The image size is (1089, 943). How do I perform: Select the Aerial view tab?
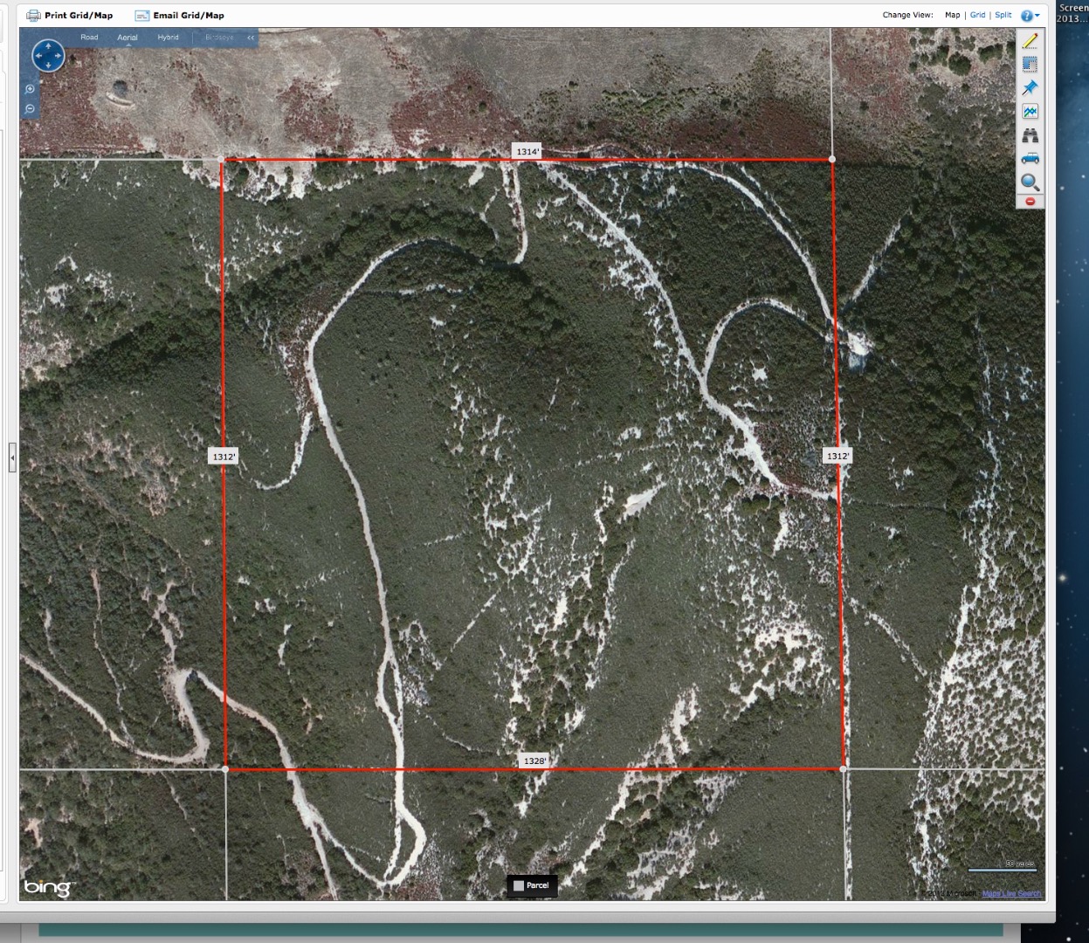127,38
